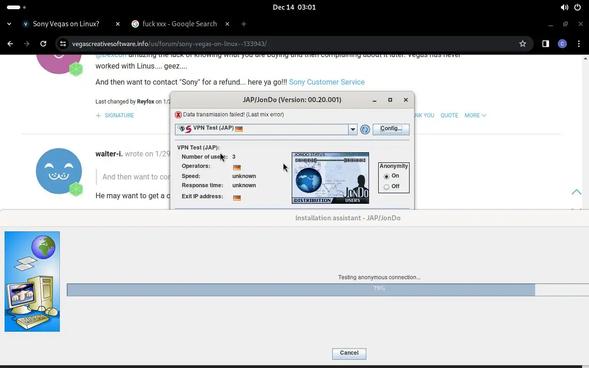
Task: Click the red error icon in JAP
Action: pos(178,115)
